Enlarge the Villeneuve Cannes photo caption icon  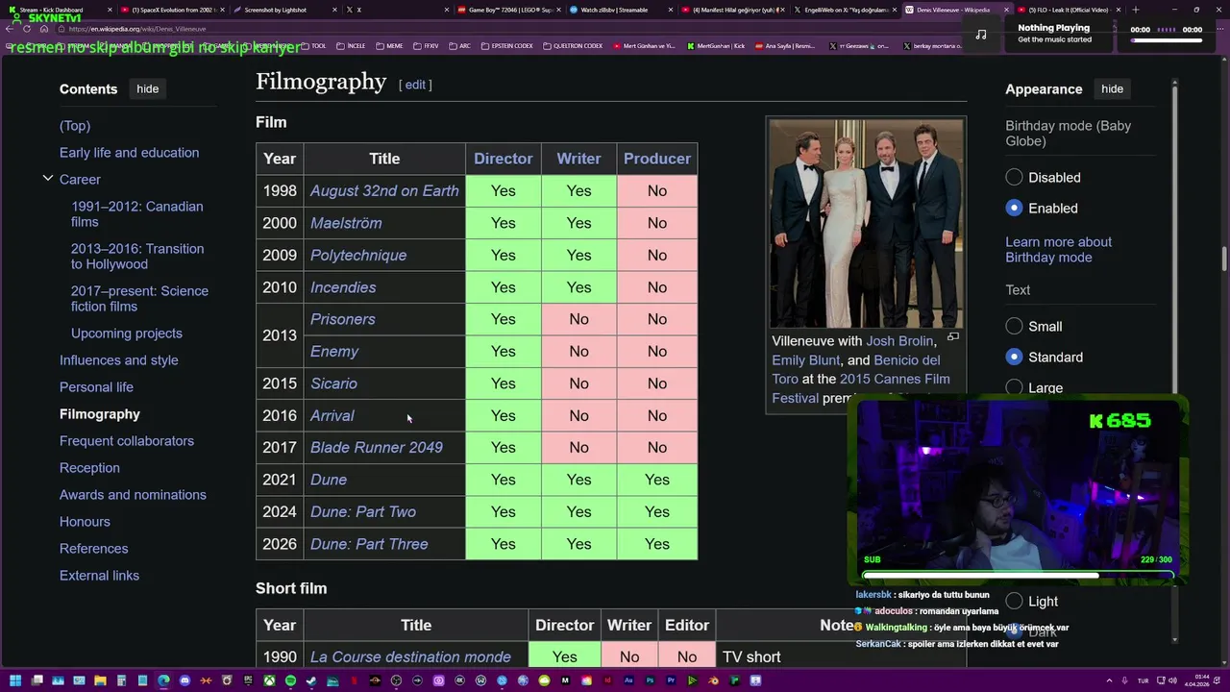952,336
